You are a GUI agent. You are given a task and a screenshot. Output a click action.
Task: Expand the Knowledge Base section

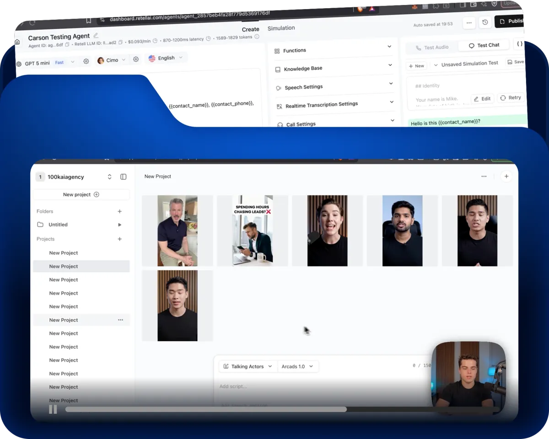click(334, 67)
